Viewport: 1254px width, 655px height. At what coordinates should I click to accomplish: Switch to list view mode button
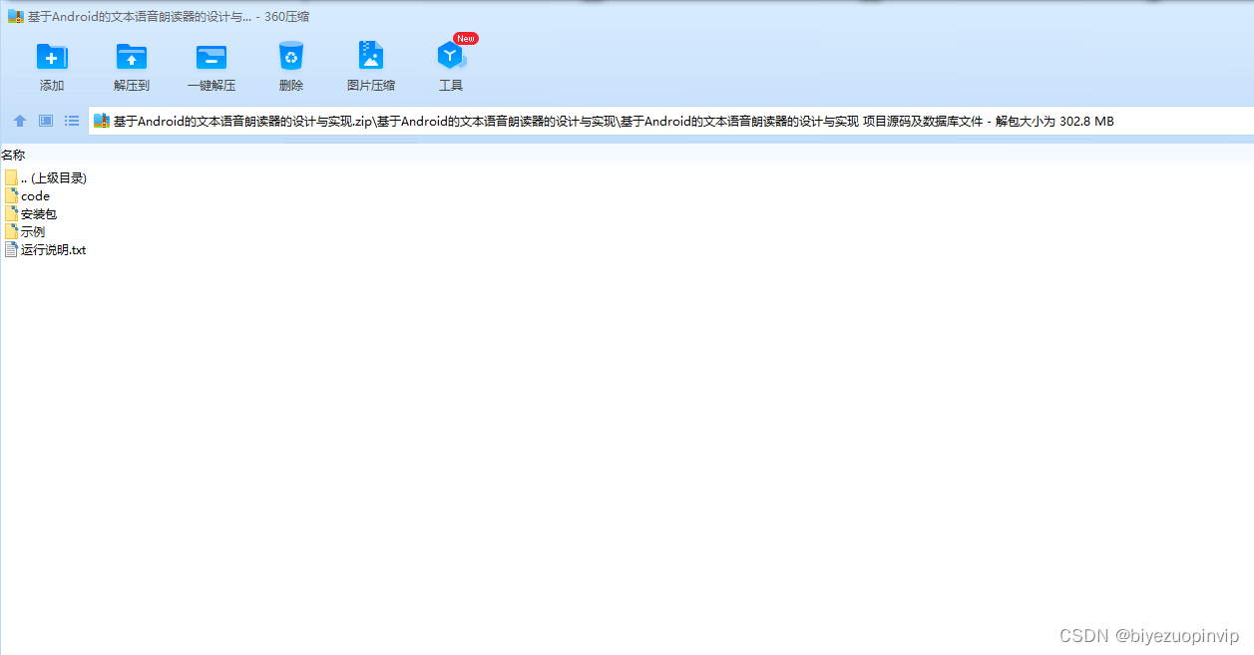[x=72, y=121]
